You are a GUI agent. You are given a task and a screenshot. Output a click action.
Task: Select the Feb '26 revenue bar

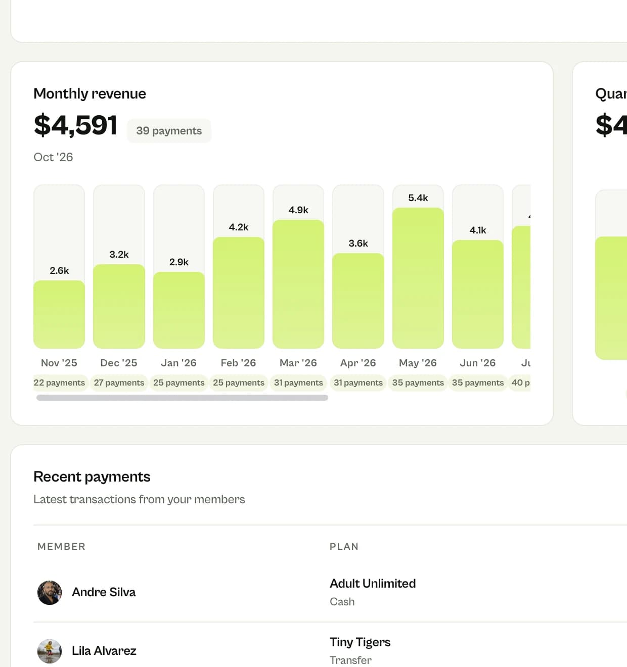(239, 293)
